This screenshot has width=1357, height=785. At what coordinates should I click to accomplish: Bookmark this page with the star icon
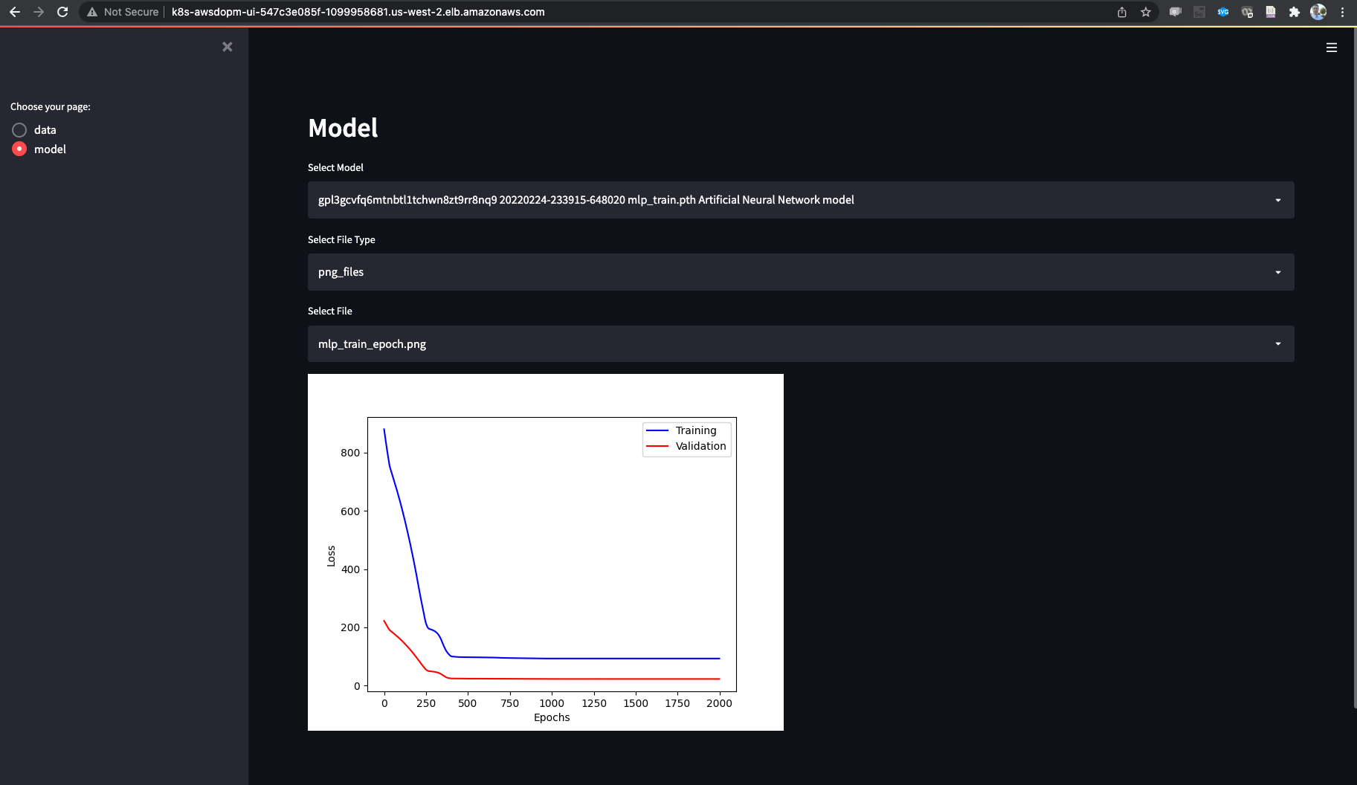tap(1146, 12)
